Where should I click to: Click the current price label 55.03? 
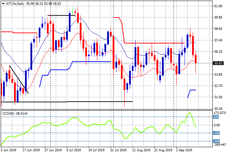pyautogui.click(x=218, y=63)
